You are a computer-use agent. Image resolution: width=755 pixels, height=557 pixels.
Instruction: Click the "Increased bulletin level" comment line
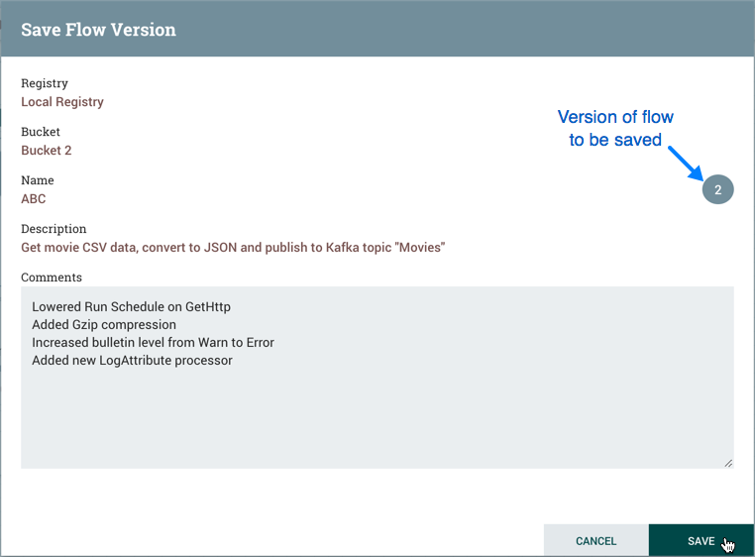pyautogui.click(x=153, y=343)
